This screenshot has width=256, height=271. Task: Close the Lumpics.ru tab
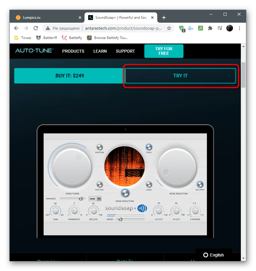[x=80, y=18]
